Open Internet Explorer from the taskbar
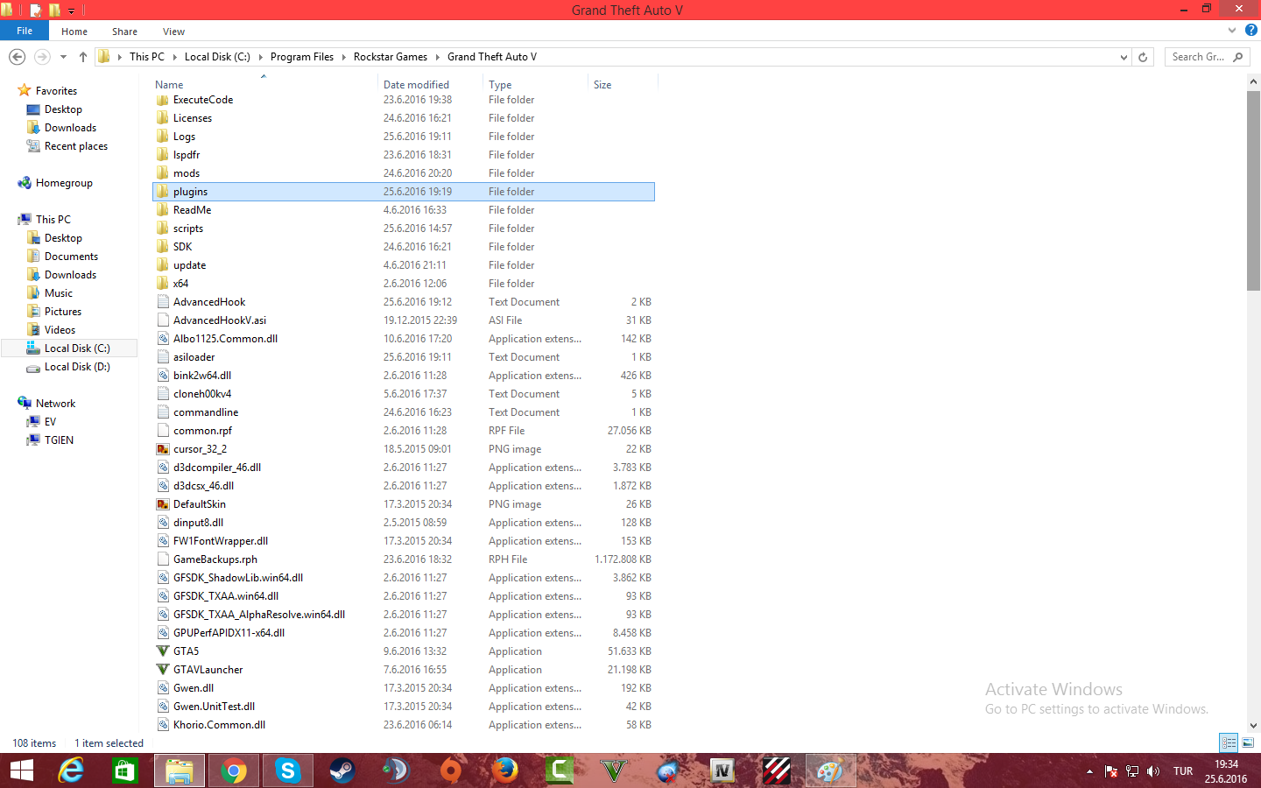The width and height of the screenshot is (1261, 788). pyautogui.click(x=71, y=770)
